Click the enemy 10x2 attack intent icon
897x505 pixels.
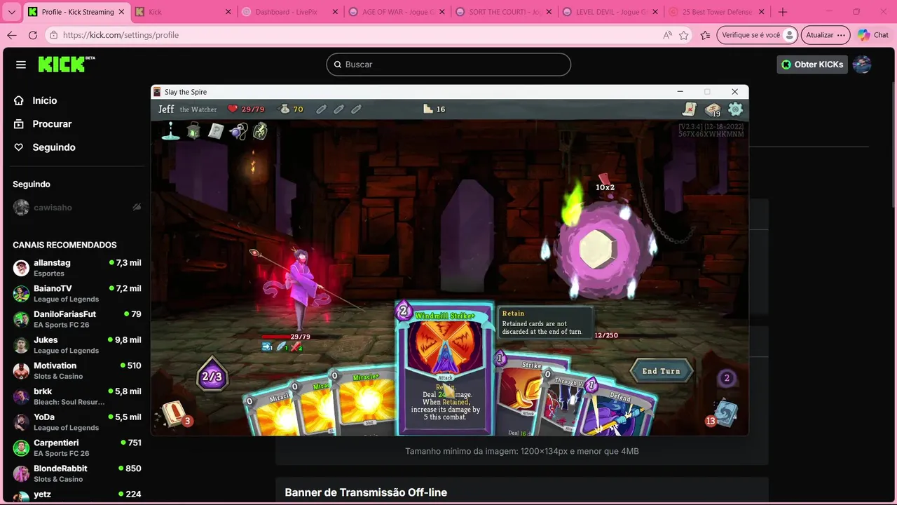pos(604,180)
